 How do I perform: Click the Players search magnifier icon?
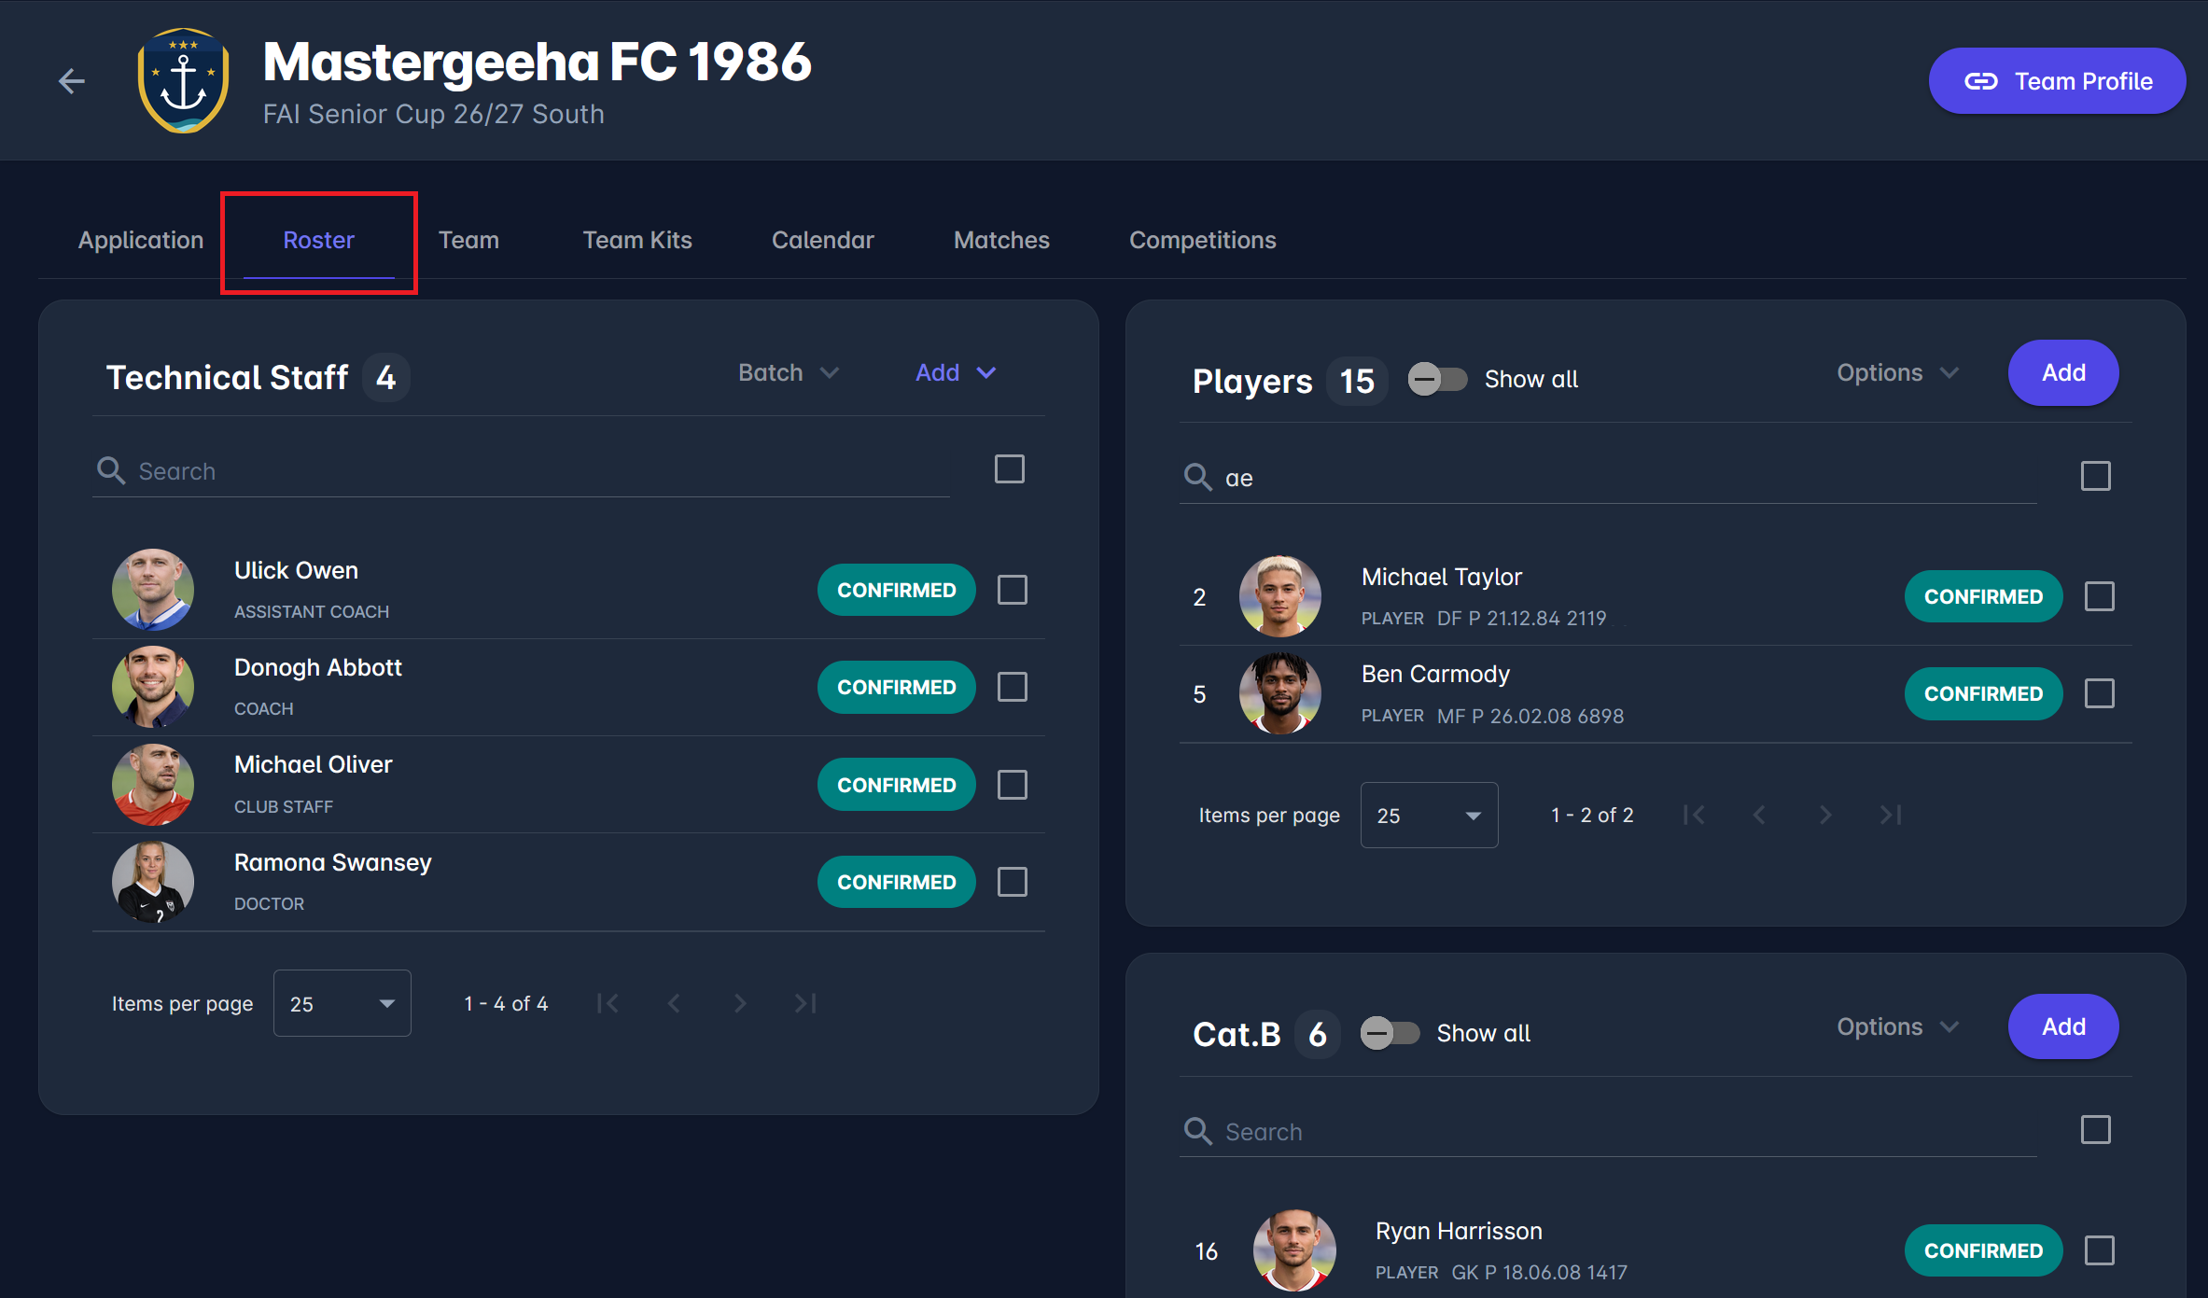1198,477
